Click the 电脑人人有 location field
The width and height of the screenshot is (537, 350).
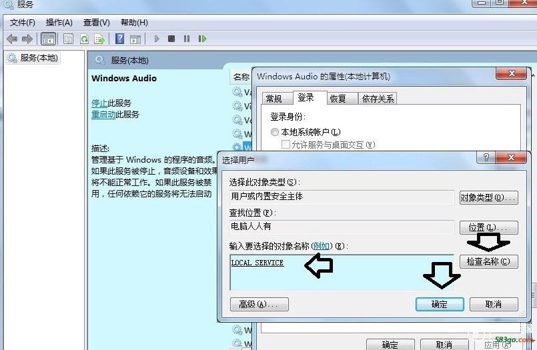click(x=342, y=227)
